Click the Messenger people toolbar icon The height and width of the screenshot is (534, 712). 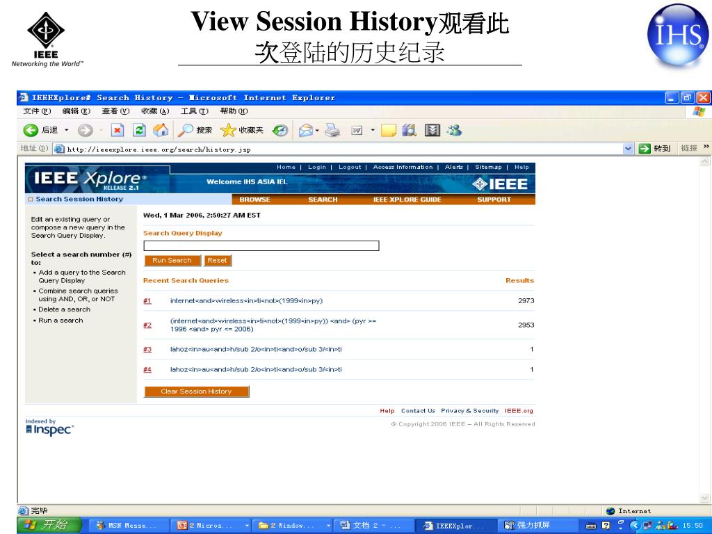[x=454, y=131]
